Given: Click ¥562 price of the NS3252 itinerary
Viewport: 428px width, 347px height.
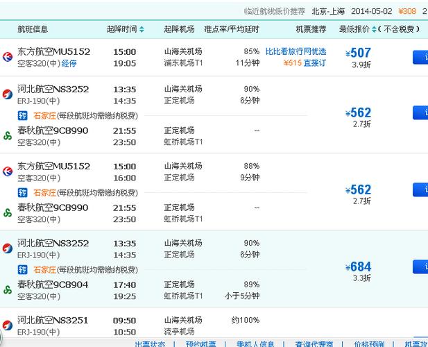Looking at the screenshot, I should click(358, 112).
